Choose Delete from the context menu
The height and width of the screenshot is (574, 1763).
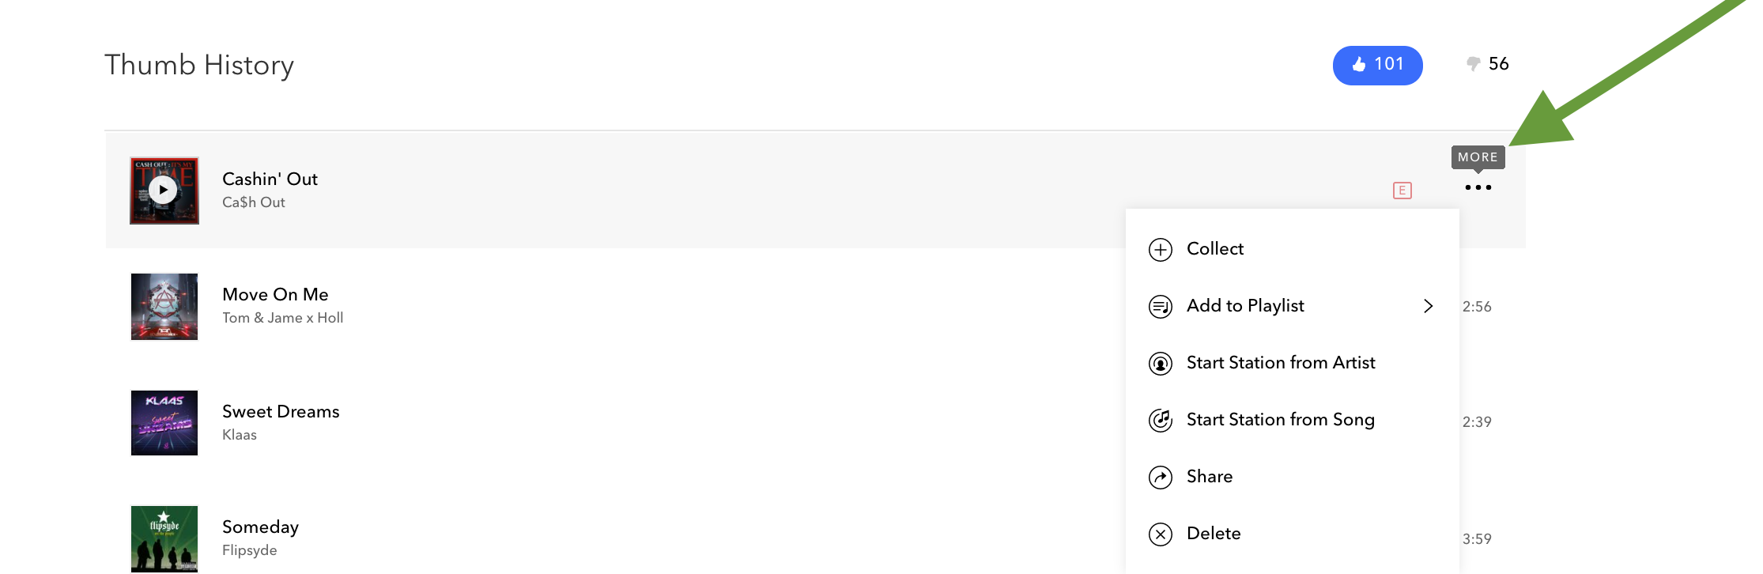tap(1213, 534)
